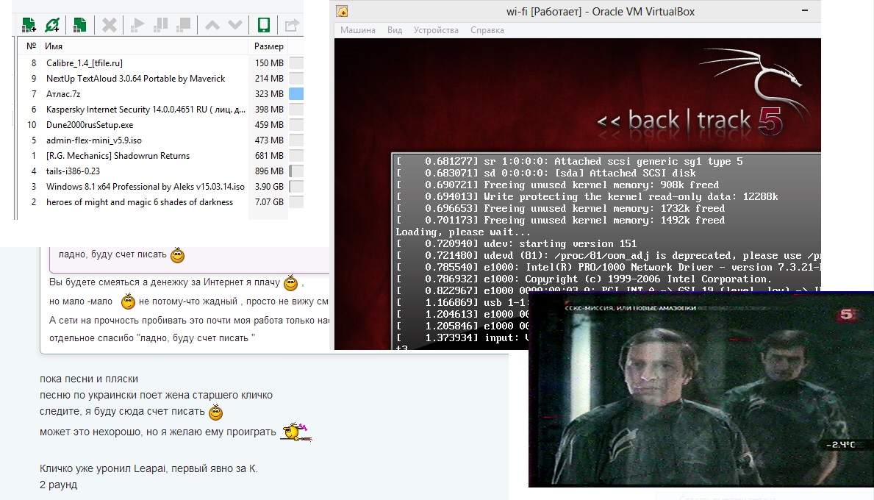Screen dimensions: 874x500
Task: Click the '2 раунд' text line
Action: (x=58, y=485)
